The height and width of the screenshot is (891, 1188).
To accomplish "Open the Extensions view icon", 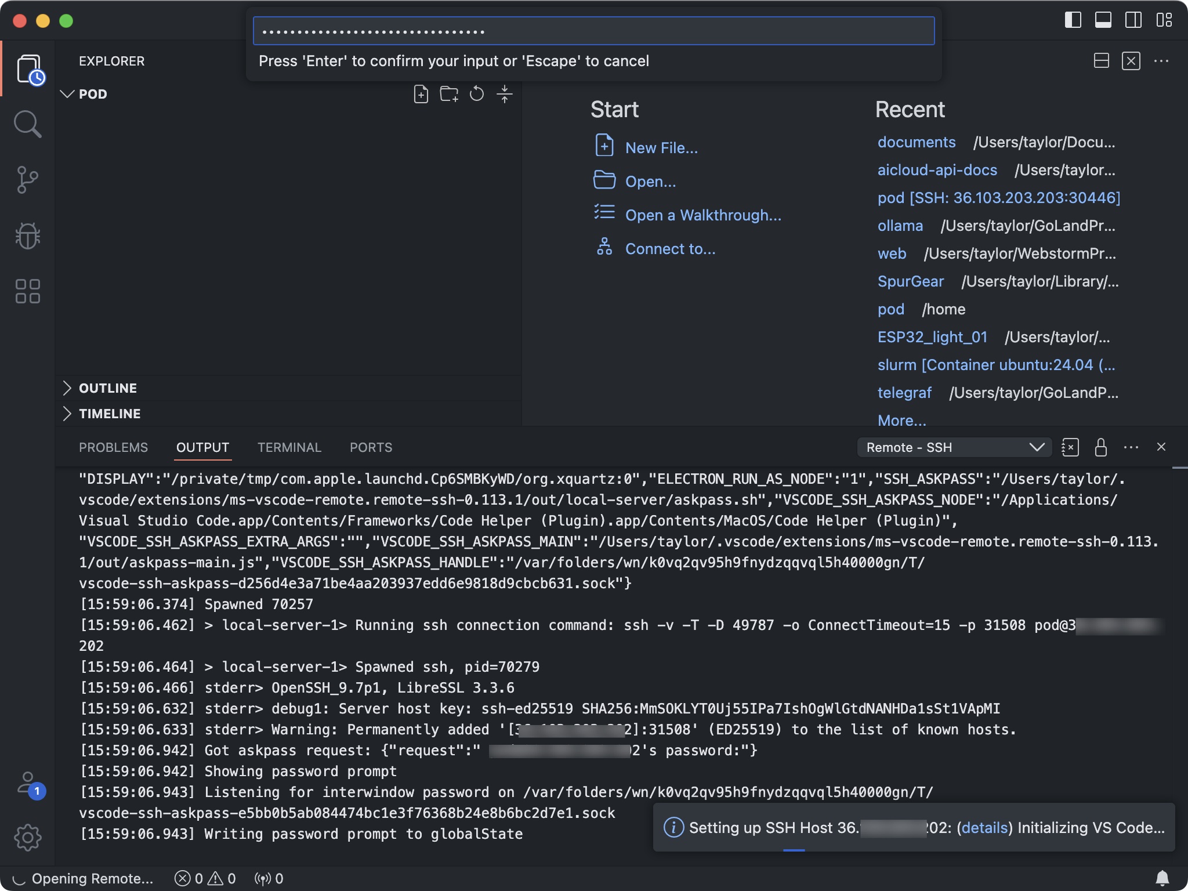I will tap(28, 291).
